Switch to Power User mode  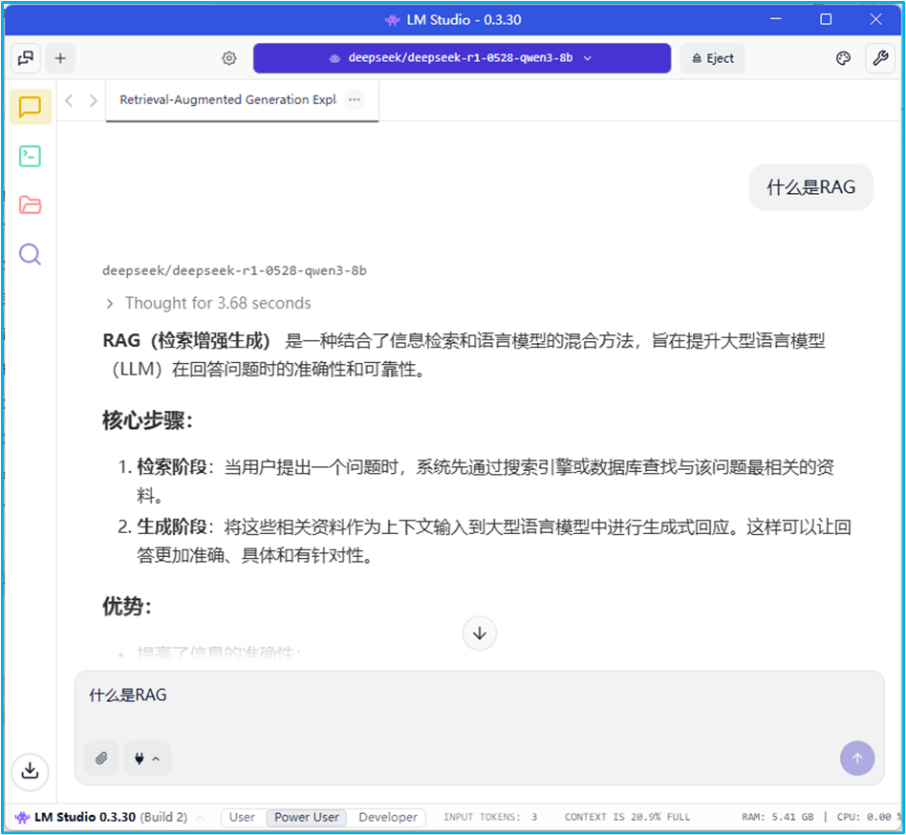point(306,817)
